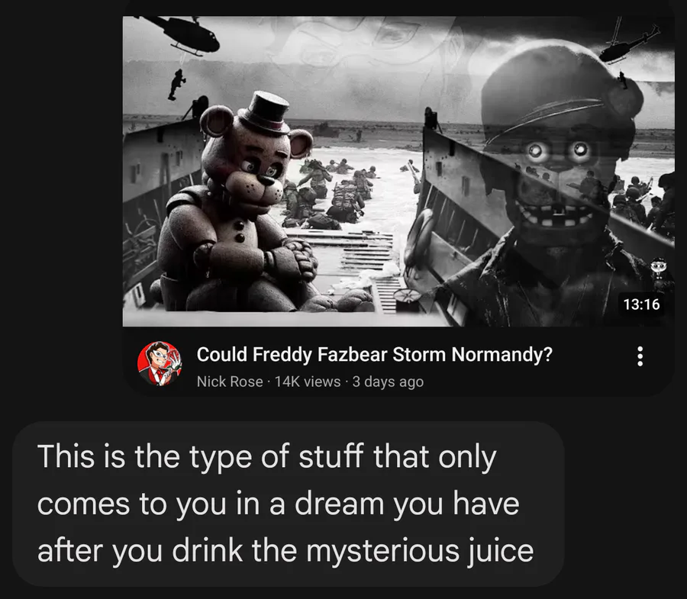
Task: Select the "mysterious juice" message bubble
Action: pos(289,504)
